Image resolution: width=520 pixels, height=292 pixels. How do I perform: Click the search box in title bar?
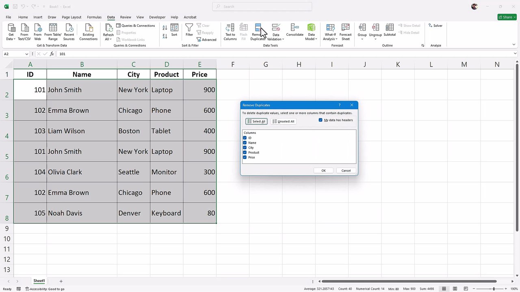262,6
